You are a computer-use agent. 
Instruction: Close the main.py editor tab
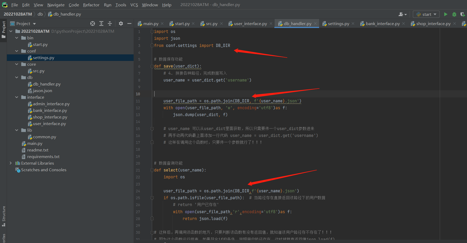(162, 23)
